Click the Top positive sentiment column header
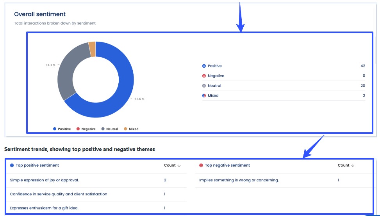Screen dimensions: 380x216 (37, 165)
